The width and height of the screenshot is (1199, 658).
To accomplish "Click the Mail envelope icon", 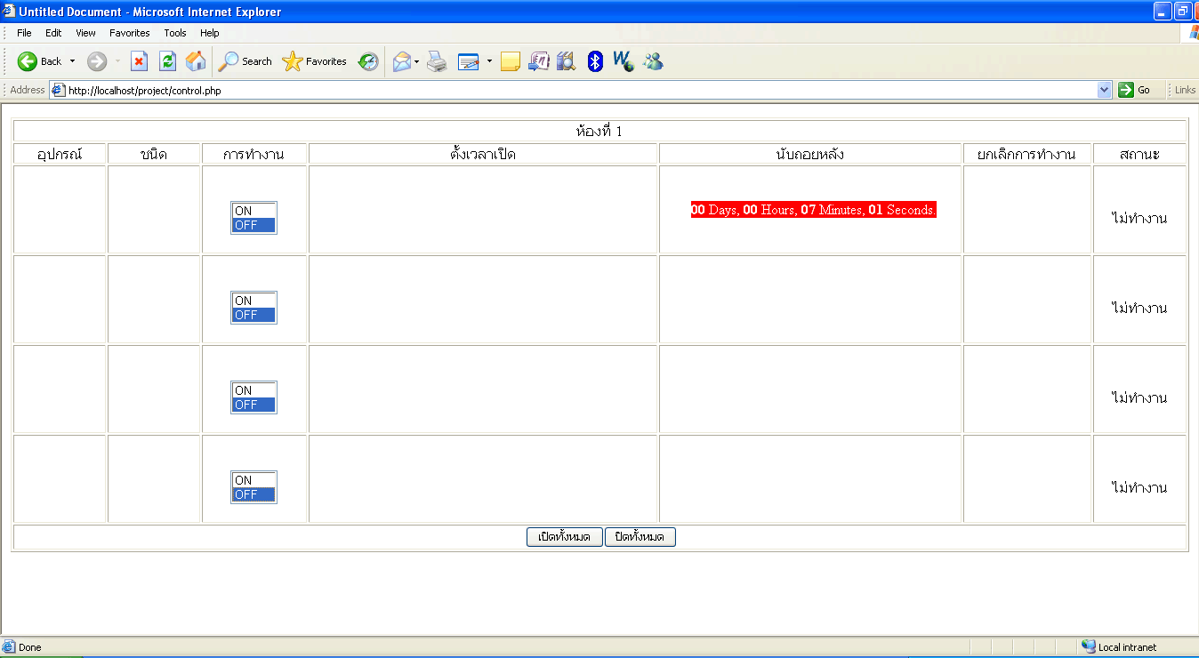I will tap(402, 61).
